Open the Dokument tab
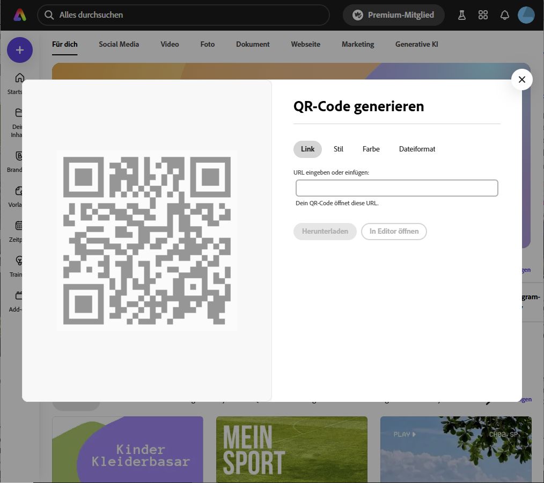The image size is (544, 483). (x=253, y=45)
